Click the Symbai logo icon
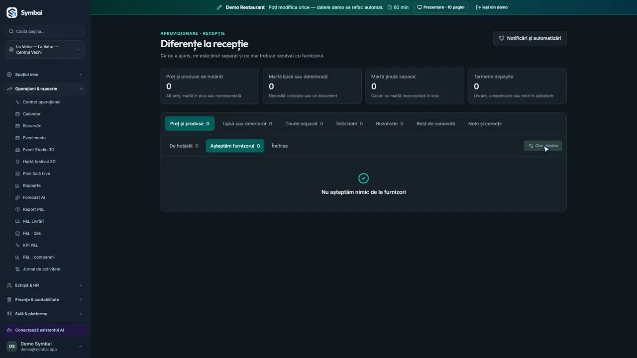 (11, 12)
